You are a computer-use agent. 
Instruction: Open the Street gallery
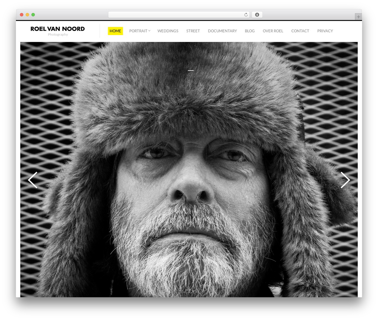[x=193, y=31]
